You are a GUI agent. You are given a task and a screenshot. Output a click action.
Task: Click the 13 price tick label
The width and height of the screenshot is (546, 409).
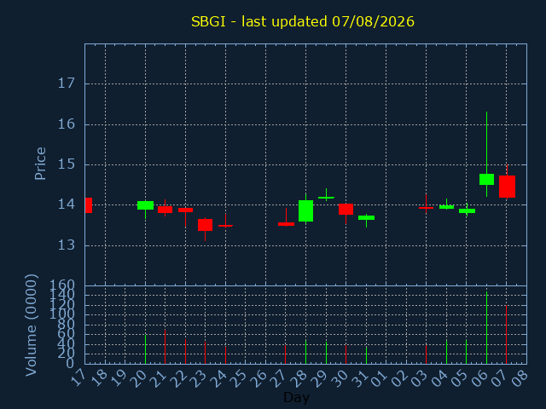pos(67,245)
